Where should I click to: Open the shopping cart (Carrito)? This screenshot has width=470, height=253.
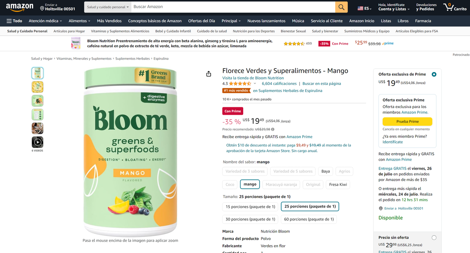point(454,7)
